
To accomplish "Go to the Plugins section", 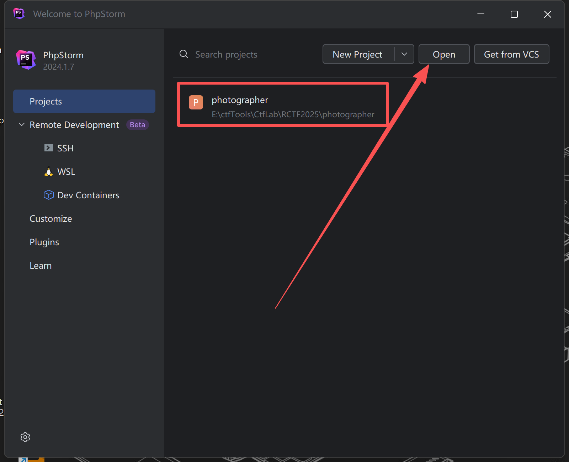I will tap(44, 242).
